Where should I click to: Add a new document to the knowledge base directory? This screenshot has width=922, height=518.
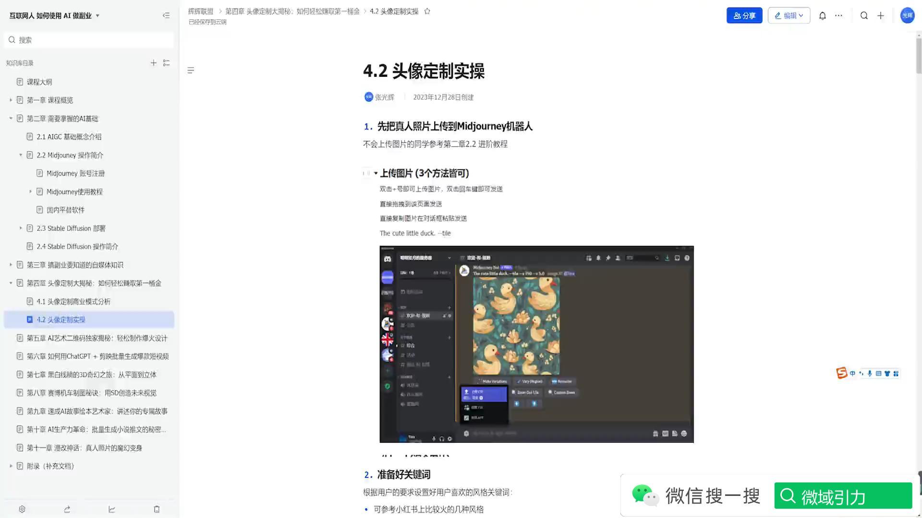pos(154,63)
